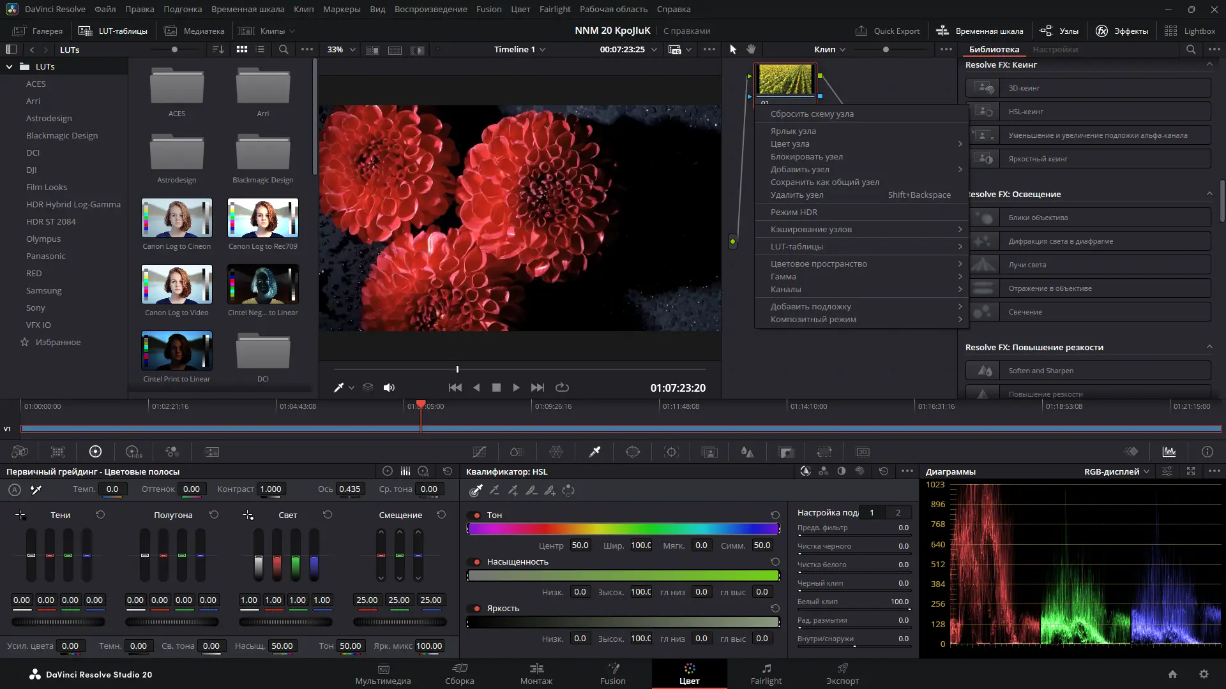1226x689 pixels.
Task: Click the Quick Export button
Action: [888, 31]
